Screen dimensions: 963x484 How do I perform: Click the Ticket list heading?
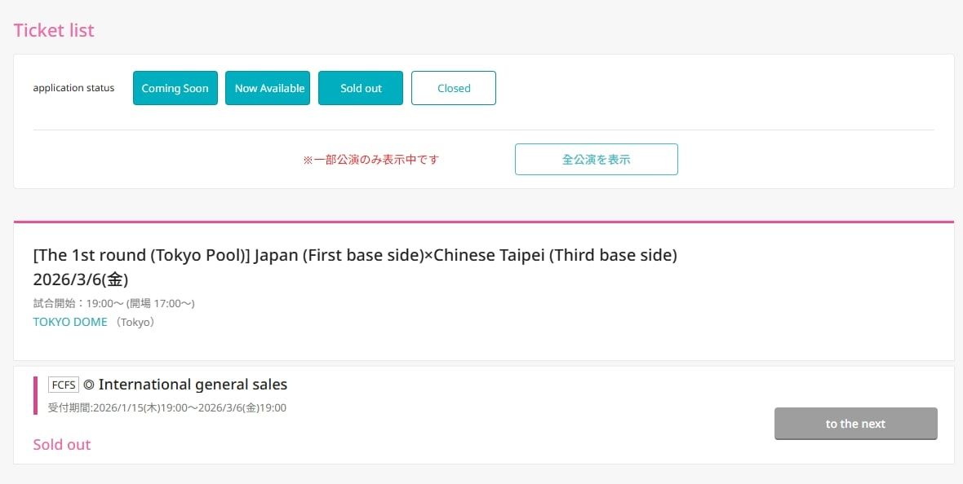(54, 30)
